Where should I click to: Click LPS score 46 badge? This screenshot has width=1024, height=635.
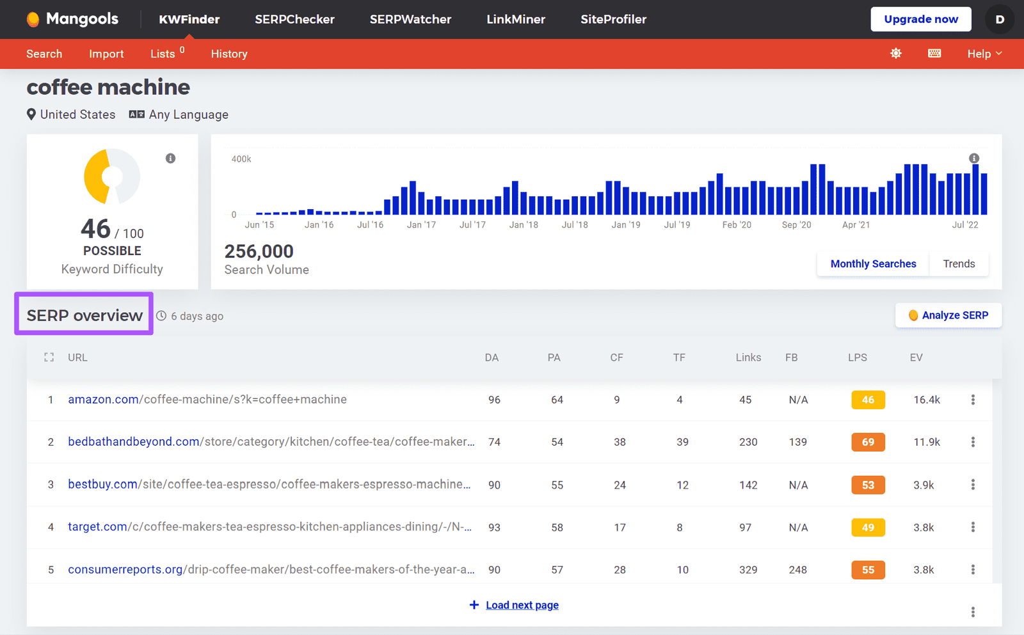tap(868, 400)
